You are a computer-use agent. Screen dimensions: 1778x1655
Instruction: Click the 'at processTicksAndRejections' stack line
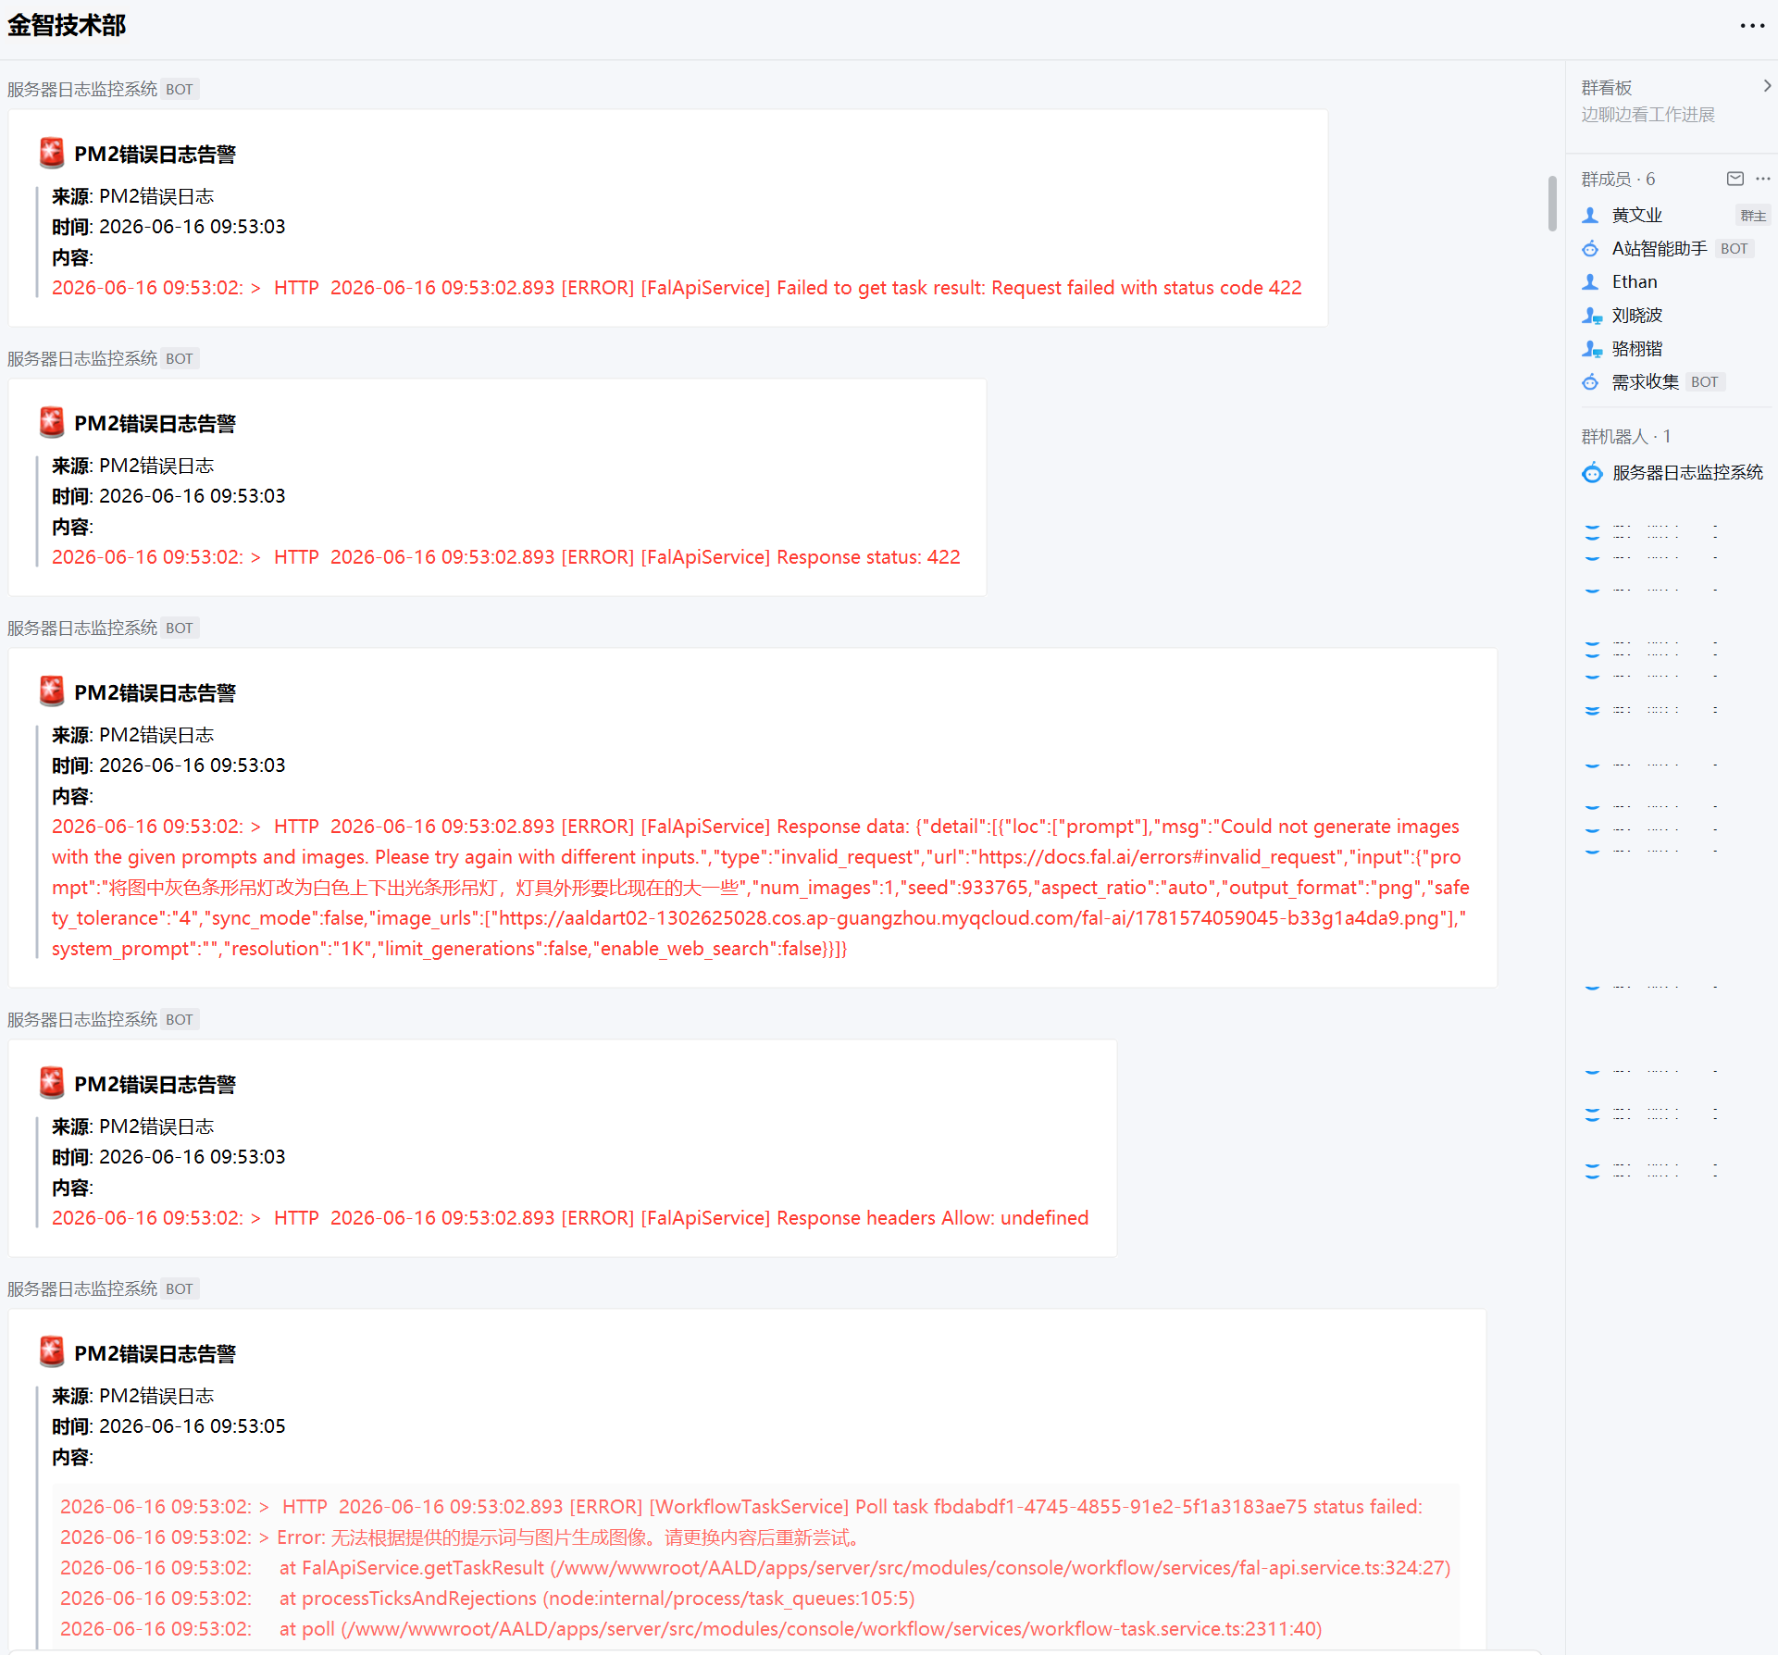click(488, 1599)
